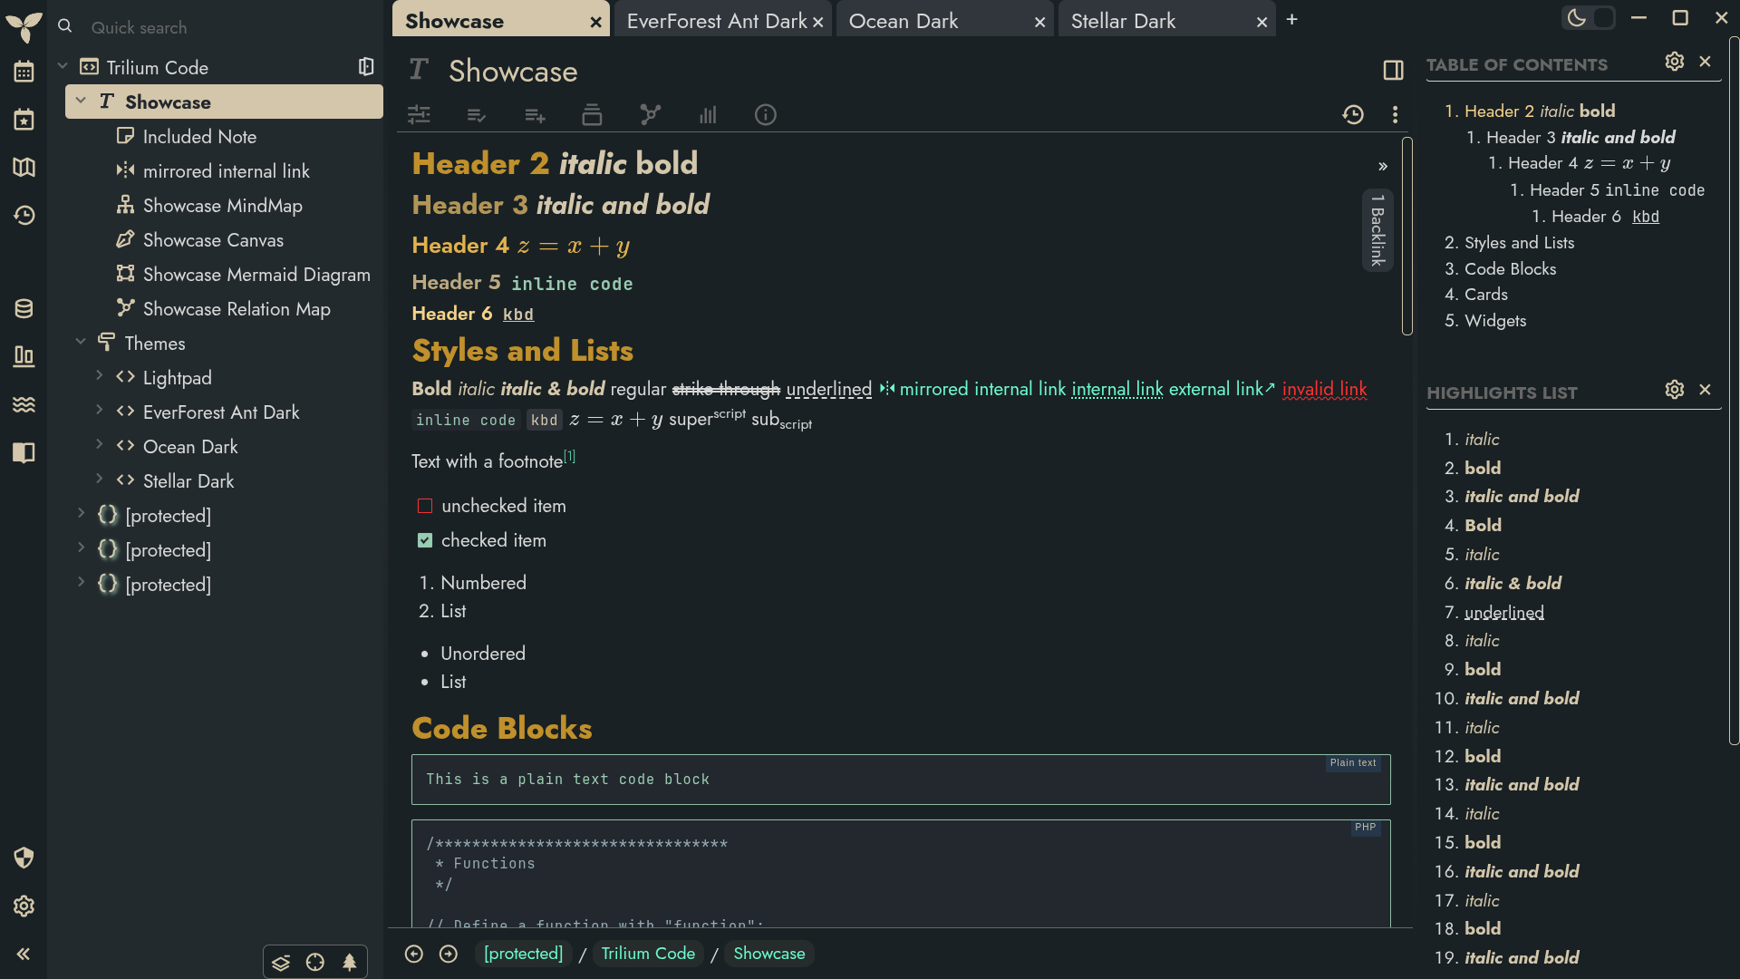This screenshot has height=979, width=1740.
Task: Open the note's three-dot menu
Action: (1395, 114)
